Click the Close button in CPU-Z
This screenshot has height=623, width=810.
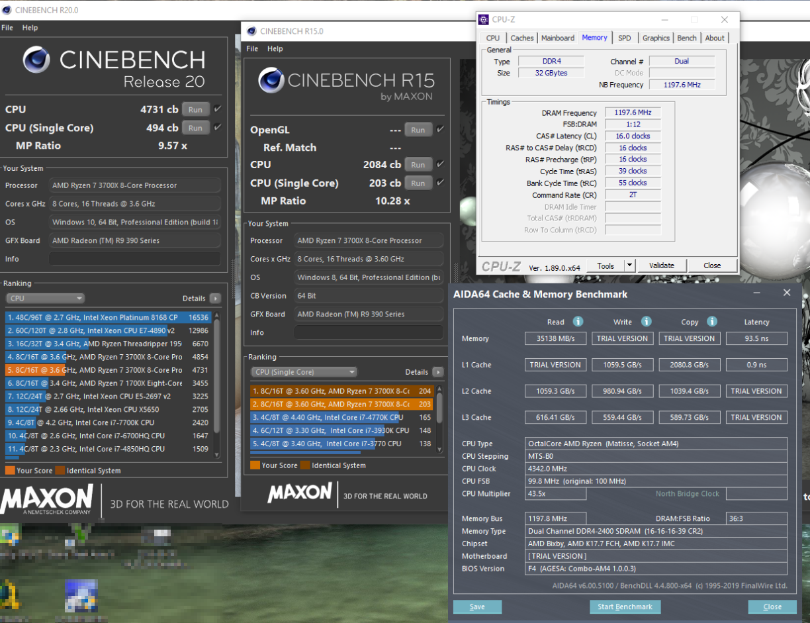pyautogui.click(x=712, y=265)
